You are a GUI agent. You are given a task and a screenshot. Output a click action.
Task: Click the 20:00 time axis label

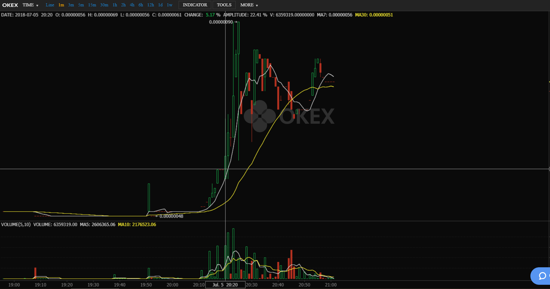[x=172, y=285]
